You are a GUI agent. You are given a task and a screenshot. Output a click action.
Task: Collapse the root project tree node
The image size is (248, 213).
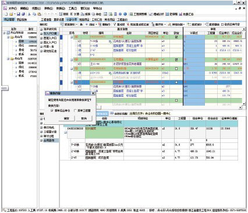click(x=4, y=33)
